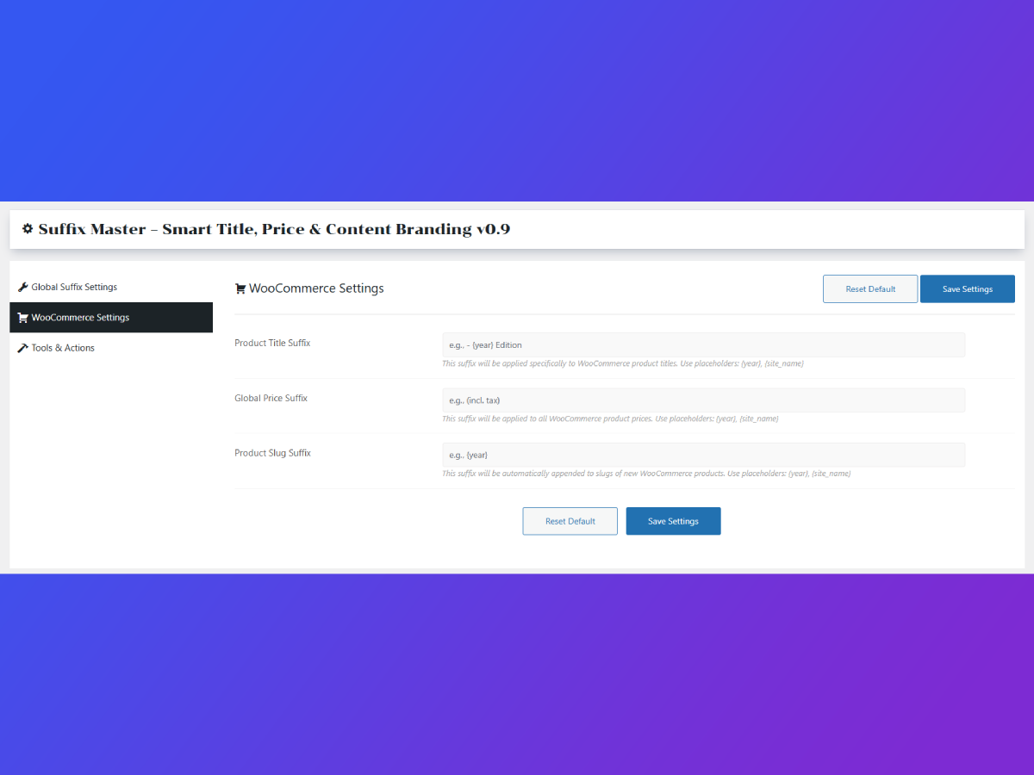Viewport: 1034px width, 775px height.
Task: Click the gear icon beside Suffix Master title
Action: click(x=28, y=229)
